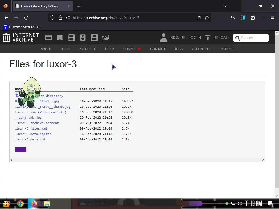Close the luxor-3 directory listing tab
The width and height of the screenshot is (279, 209).
[69, 6]
